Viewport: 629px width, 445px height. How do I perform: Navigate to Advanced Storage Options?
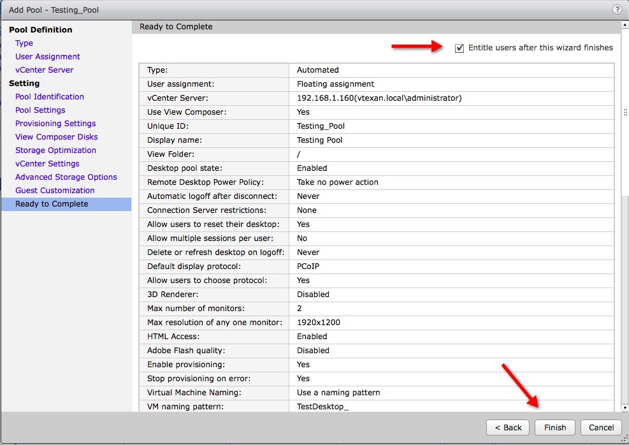[66, 177]
